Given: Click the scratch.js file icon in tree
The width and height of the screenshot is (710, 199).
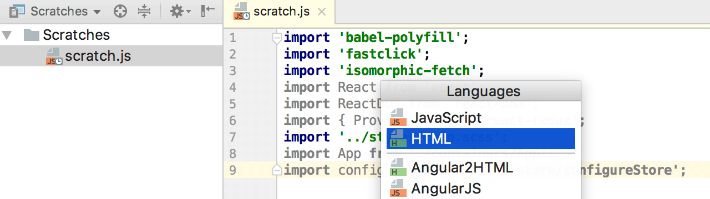Looking at the screenshot, I should click(54, 57).
